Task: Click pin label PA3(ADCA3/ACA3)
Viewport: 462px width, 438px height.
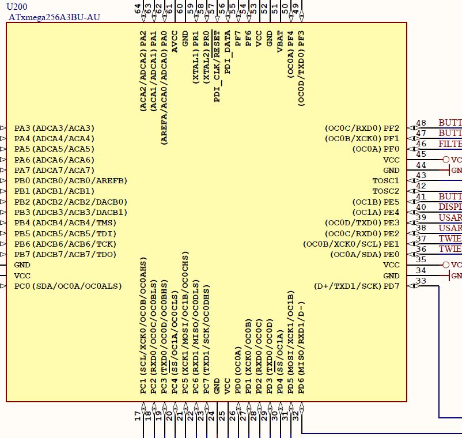Action: [x=55, y=128]
